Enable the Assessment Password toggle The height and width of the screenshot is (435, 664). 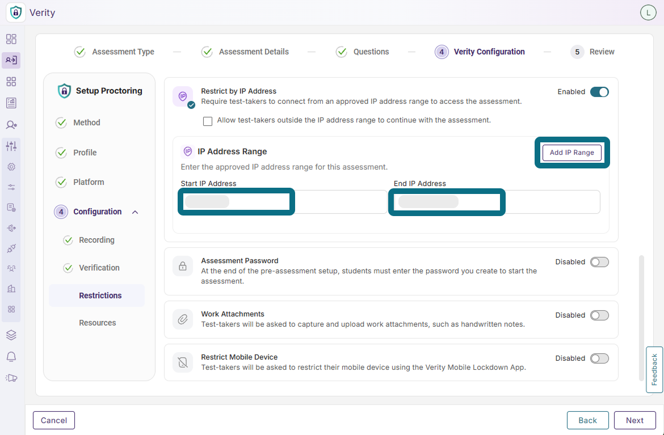tap(599, 262)
